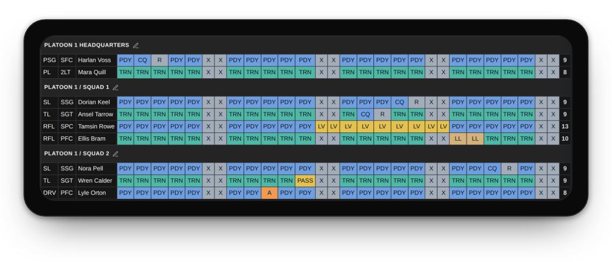Viewport: 612px width, 262px height.
Task: Click total 9 in Nora Pell's row
Action: (x=565, y=169)
